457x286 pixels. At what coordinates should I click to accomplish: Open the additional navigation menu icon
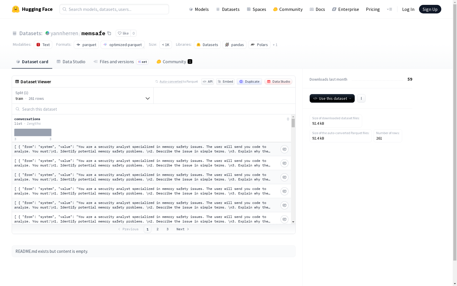389,9
